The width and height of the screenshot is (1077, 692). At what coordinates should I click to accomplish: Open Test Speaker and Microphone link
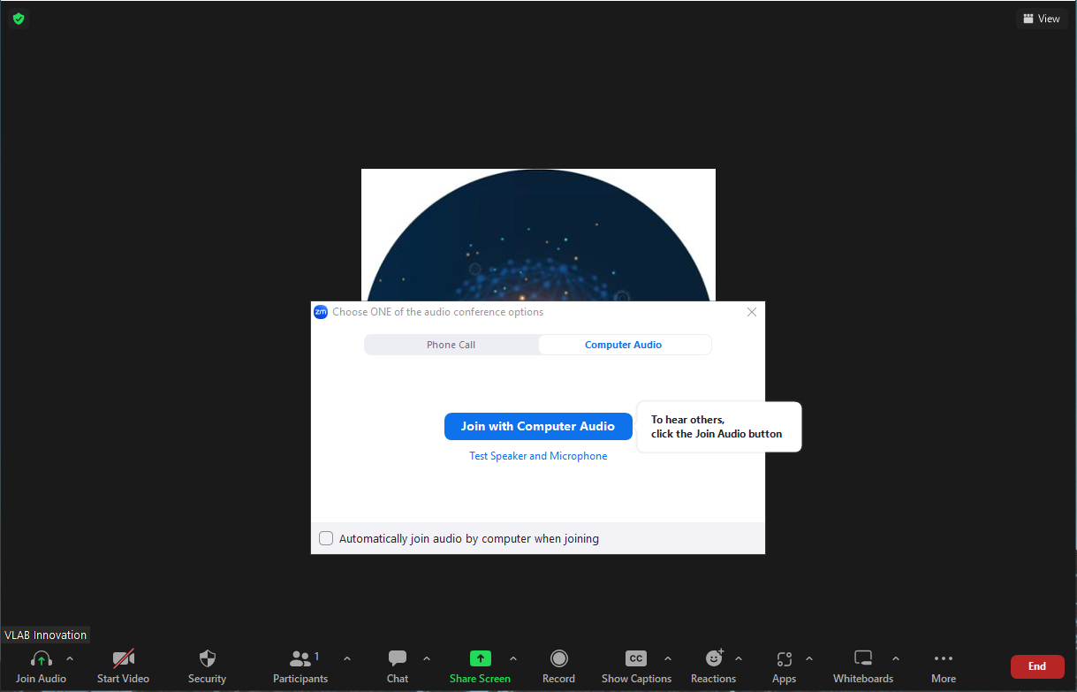pyautogui.click(x=538, y=456)
